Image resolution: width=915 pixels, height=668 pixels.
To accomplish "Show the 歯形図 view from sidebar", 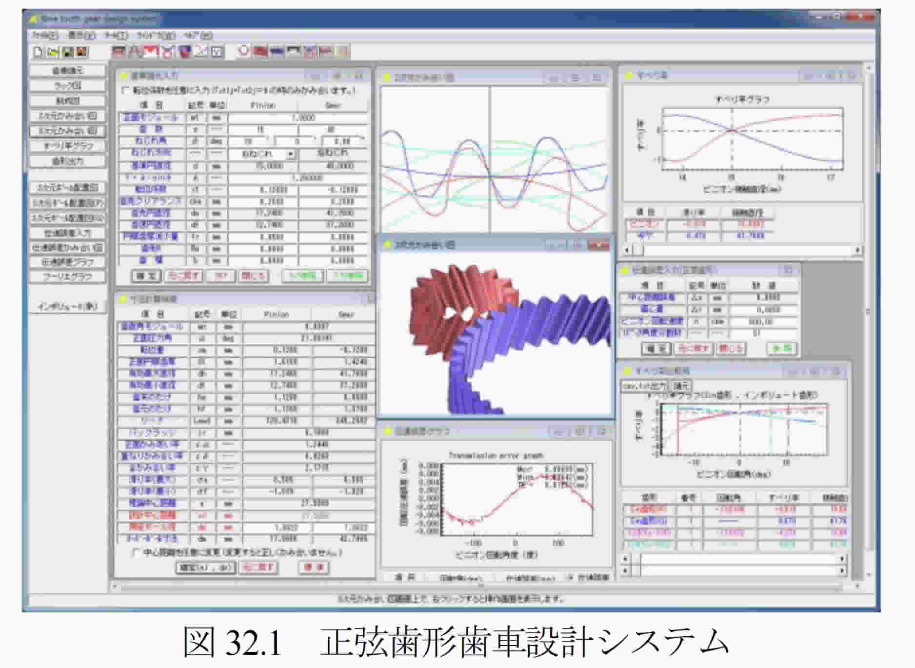I will coord(68,101).
